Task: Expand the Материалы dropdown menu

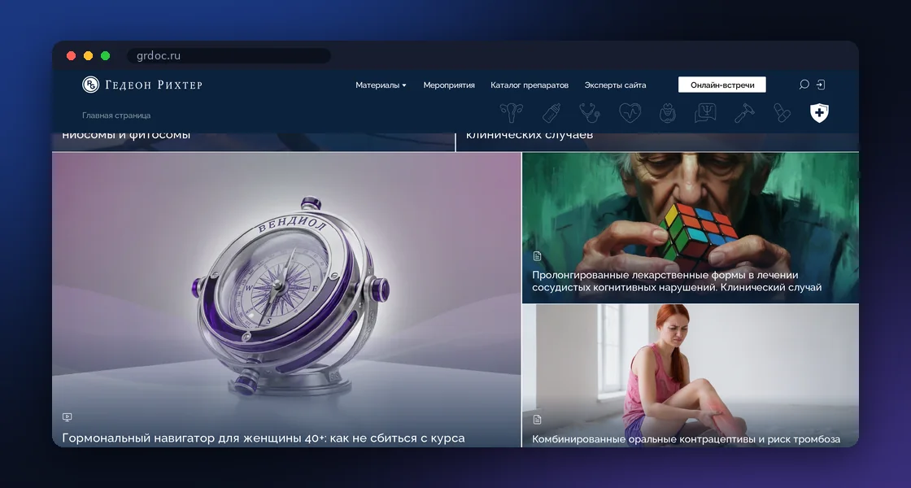Action: pyautogui.click(x=381, y=85)
